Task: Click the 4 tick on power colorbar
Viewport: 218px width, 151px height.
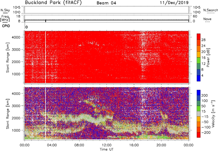Action: (x=202, y=75)
